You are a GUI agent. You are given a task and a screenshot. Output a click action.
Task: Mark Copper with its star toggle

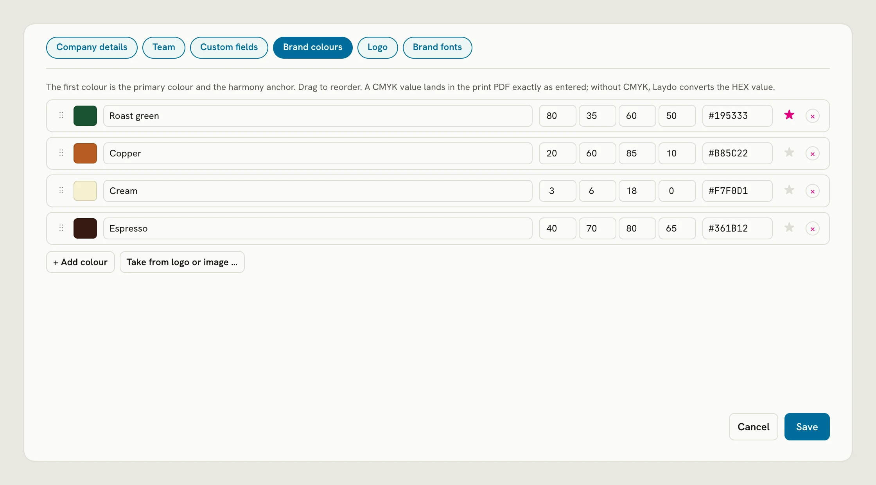(789, 153)
